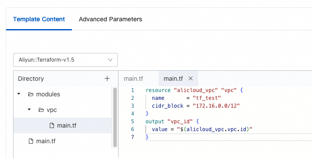Image resolution: width=312 pixels, height=158 pixels.
Task: Click the modules folder icon
Action: coord(31,94)
